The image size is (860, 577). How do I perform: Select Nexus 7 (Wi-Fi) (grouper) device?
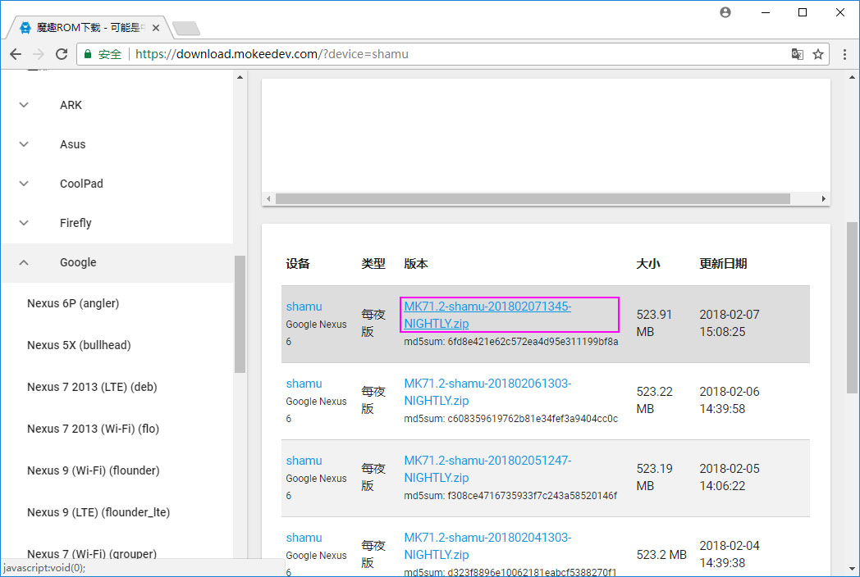pos(92,553)
